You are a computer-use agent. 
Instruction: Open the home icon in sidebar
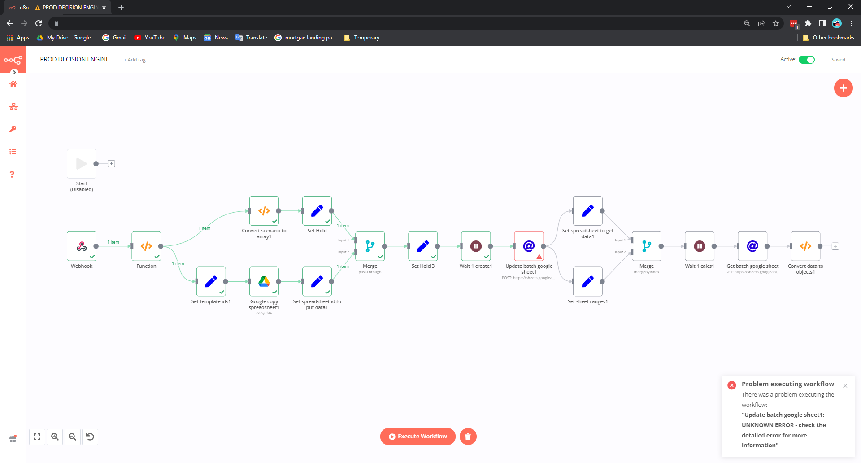13,84
